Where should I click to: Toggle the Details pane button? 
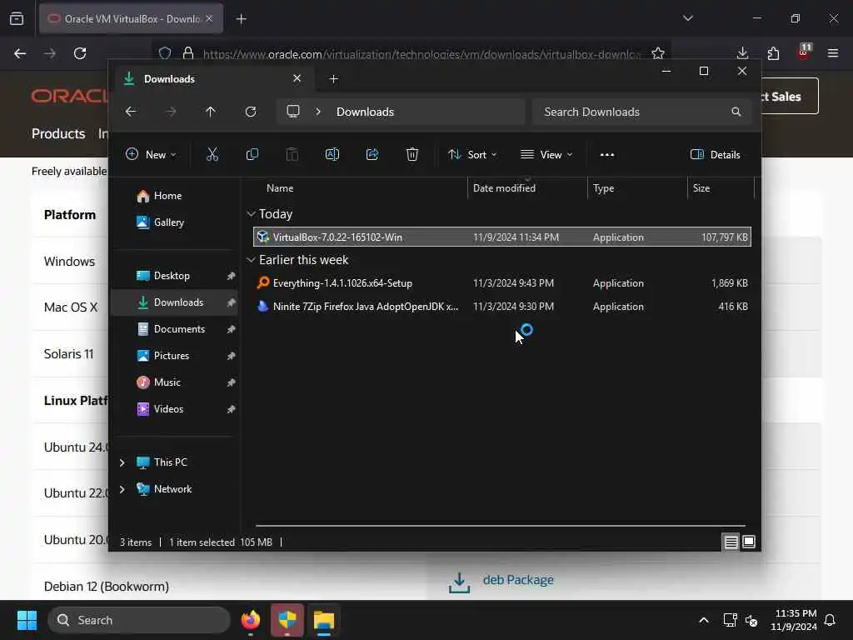(715, 154)
